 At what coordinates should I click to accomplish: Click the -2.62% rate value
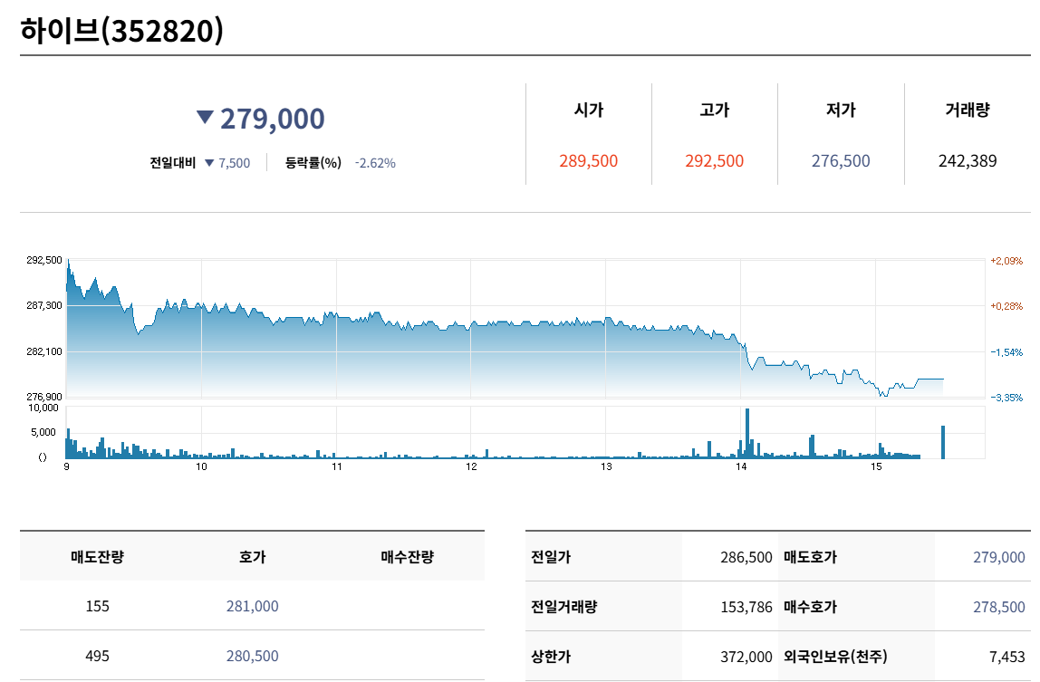(375, 163)
